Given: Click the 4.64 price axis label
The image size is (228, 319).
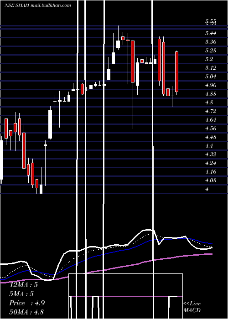Looking at the screenshot, I should (x=211, y=119).
